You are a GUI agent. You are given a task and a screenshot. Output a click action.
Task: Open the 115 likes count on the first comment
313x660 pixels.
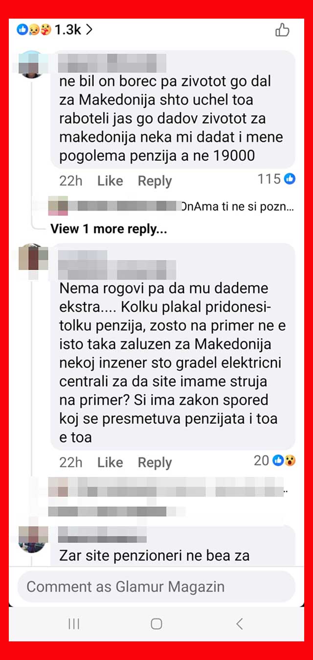[277, 179]
